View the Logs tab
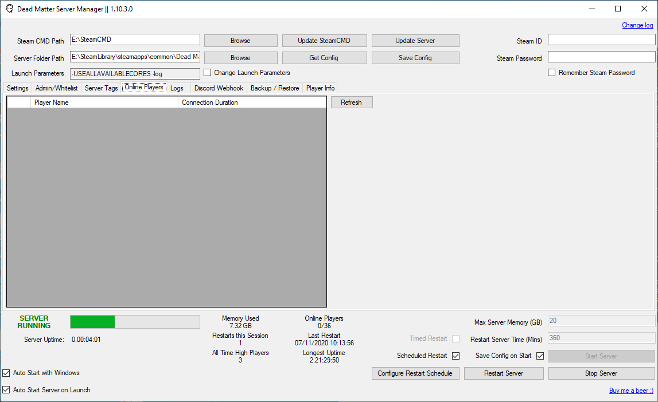Viewport: 658px width, 402px height. click(177, 88)
